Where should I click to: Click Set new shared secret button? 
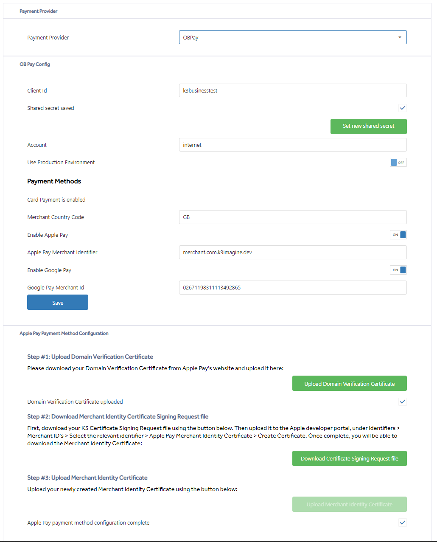(369, 126)
